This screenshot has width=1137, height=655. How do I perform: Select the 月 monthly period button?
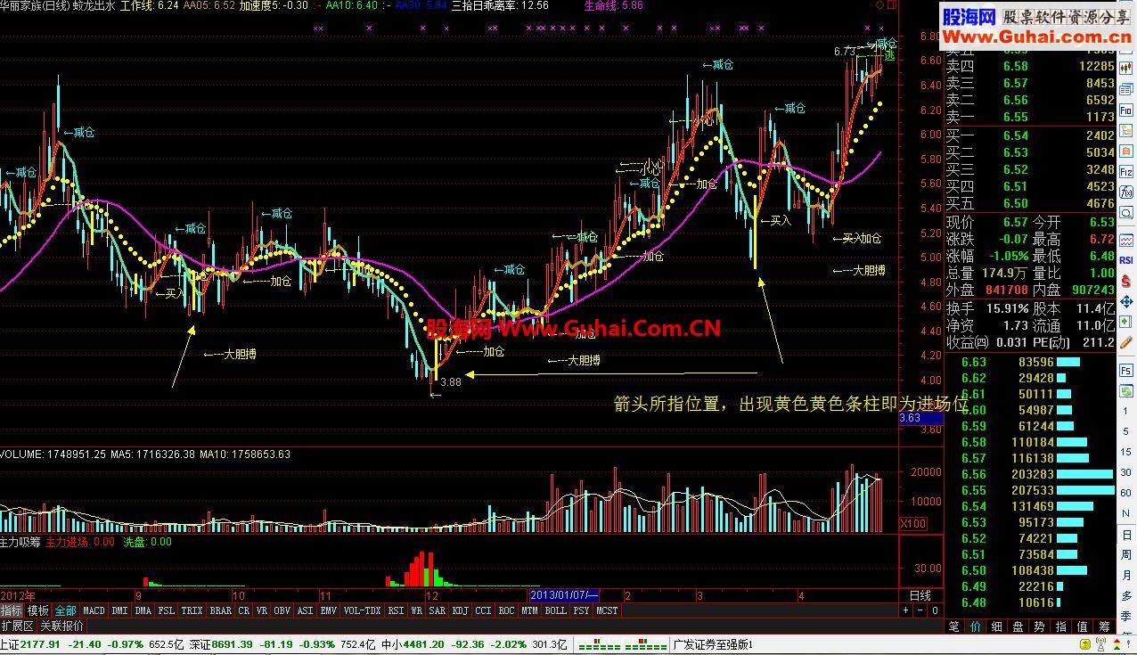[x=1126, y=575]
